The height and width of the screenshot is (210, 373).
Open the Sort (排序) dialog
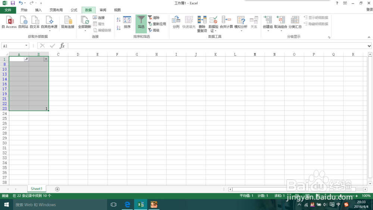[127, 22]
